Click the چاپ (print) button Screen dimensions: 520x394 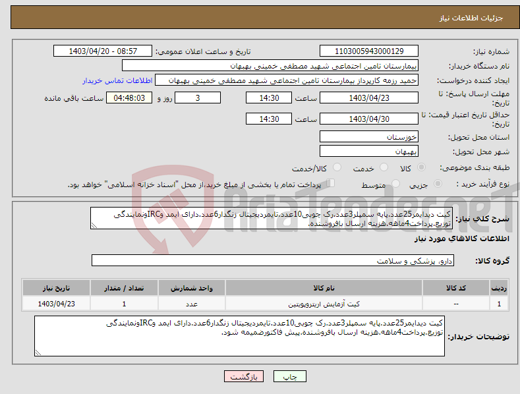pyautogui.click(x=289, y=377)
